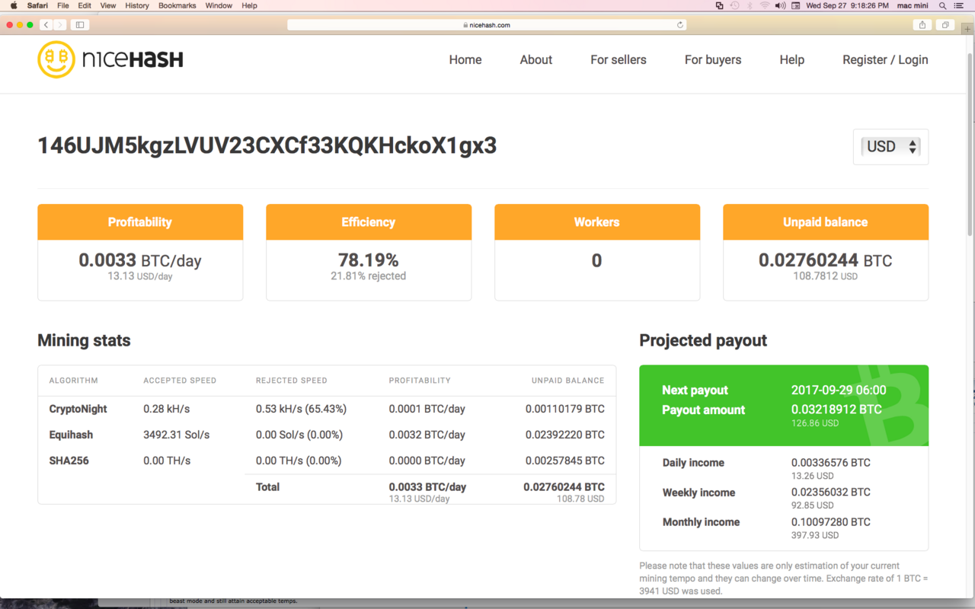975x609 pixels.
Task: Click the nicehash.com address bar
Action: tap(487, 25)
